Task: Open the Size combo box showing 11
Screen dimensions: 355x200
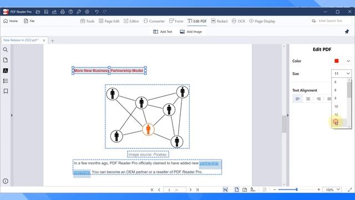Action: point(342,73)
